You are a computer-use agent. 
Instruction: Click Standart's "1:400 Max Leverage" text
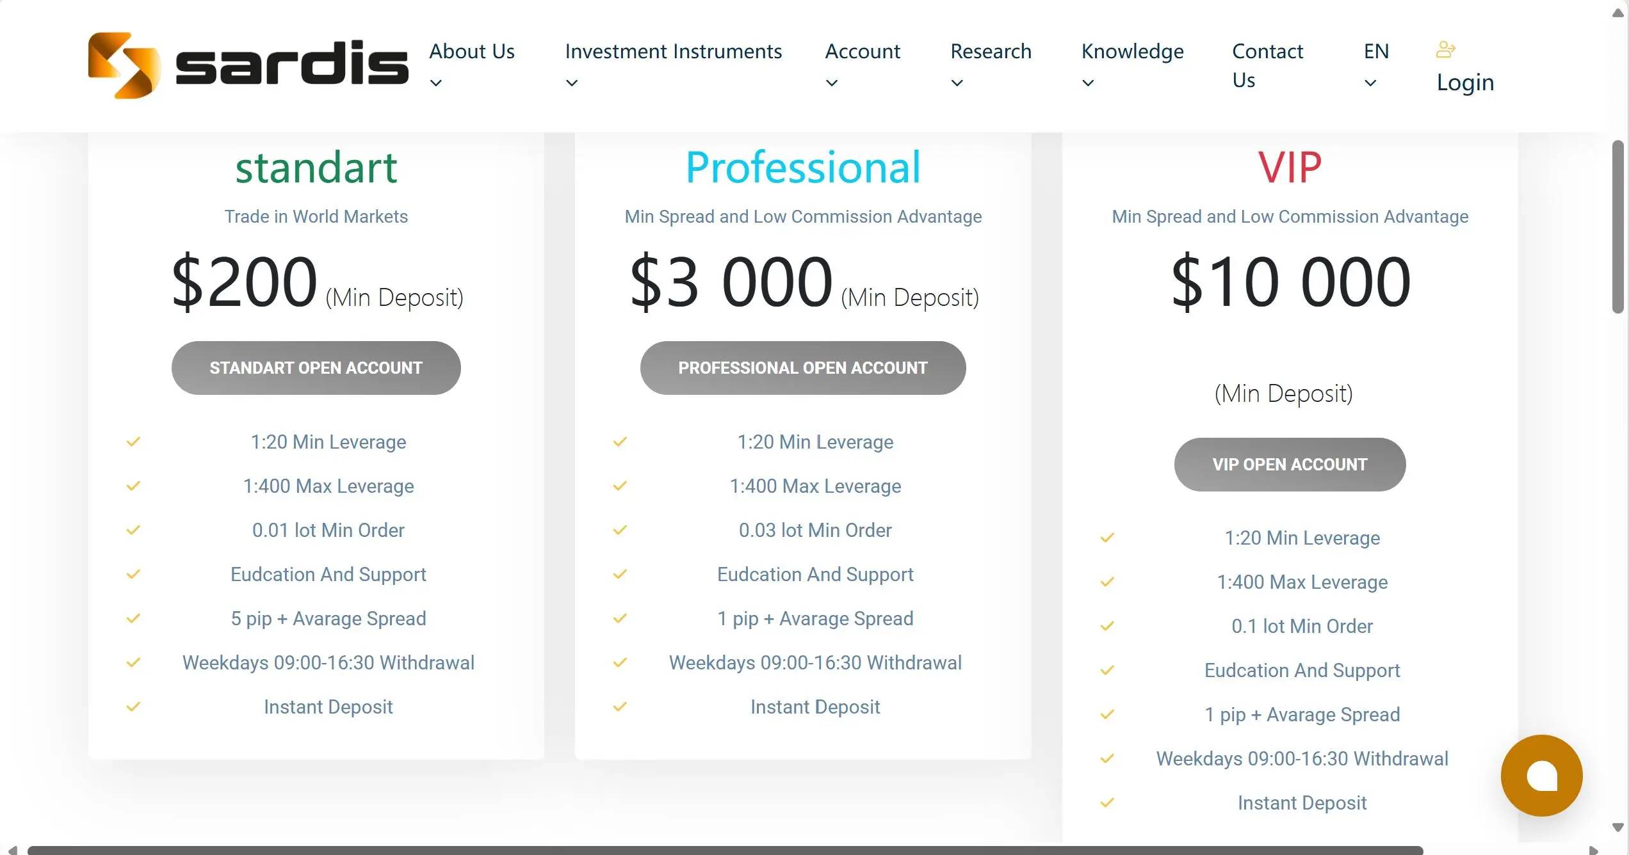pyautogui.click(x=328, y=486)
